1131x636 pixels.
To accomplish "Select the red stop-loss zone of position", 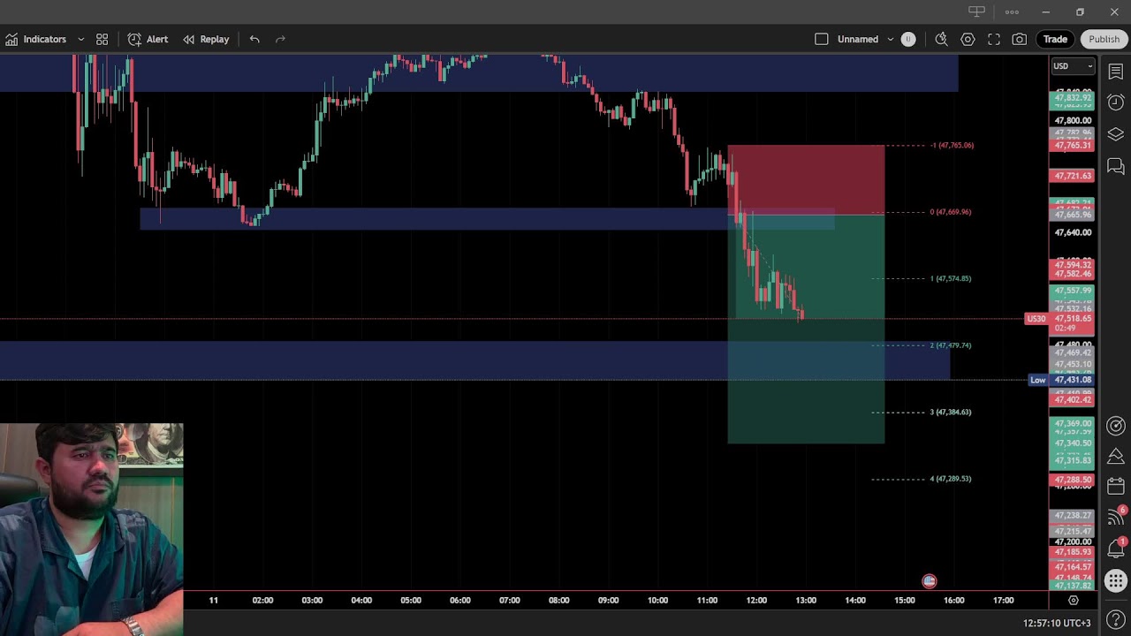I will point(806,180).
